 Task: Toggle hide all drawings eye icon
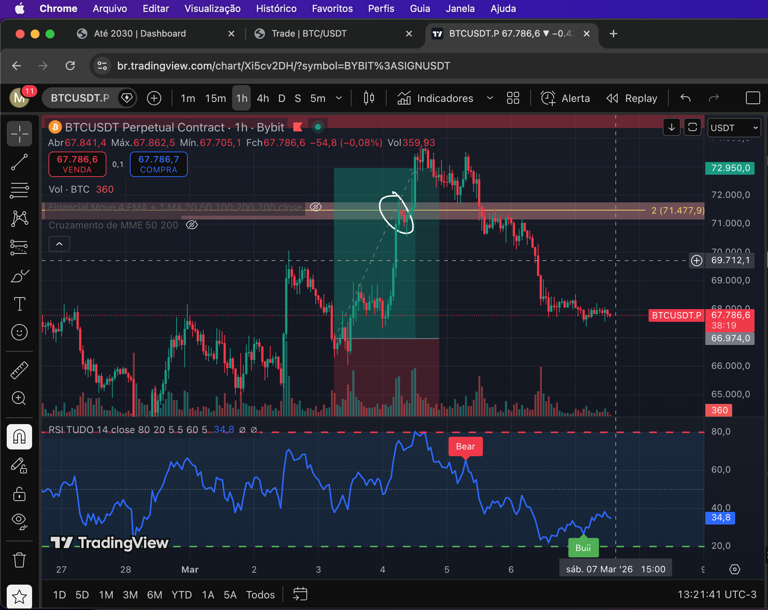tap(19, 520)
